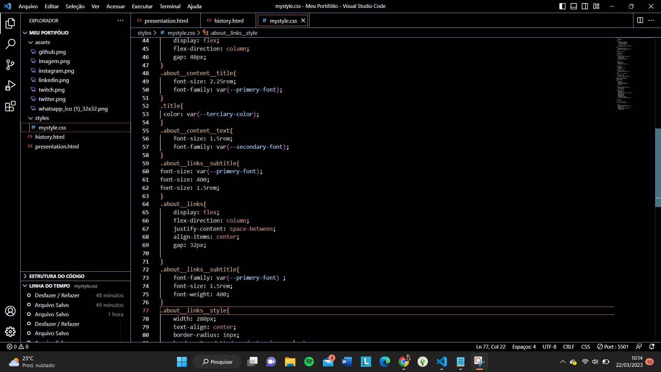
Task: Open the Search view in activity bar
Action: (x=10, y=44)
